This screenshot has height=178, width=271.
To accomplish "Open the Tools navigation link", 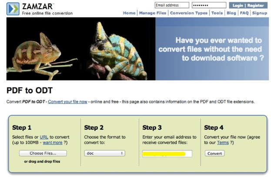I will (217, 13).
